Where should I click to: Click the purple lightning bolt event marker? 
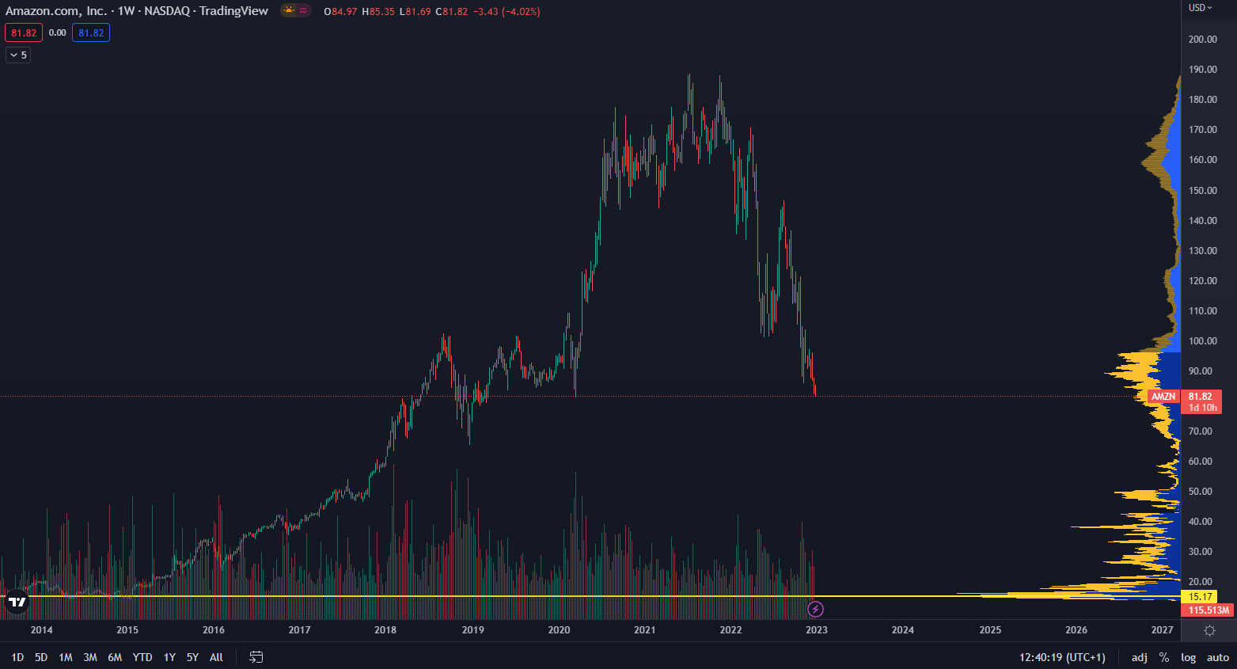point(815,609)
